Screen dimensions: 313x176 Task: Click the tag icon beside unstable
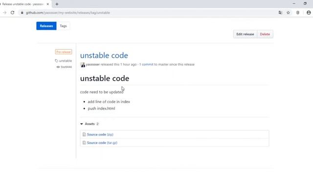[x=57, y=61]
